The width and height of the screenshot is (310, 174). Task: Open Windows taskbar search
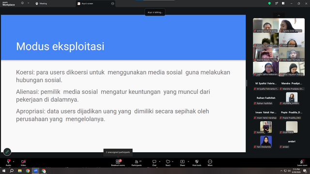click(x=12, y=171)
